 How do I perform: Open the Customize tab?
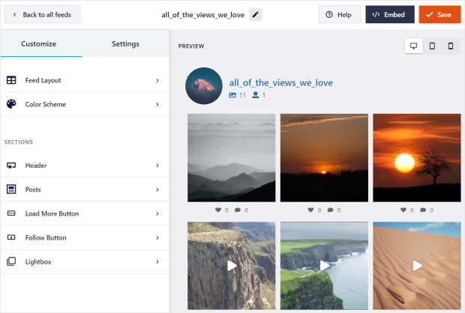tap(38, 44)
